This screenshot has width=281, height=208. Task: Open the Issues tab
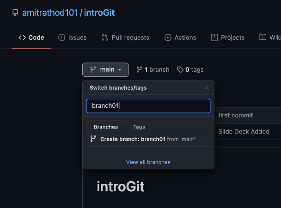coord(73,37)
